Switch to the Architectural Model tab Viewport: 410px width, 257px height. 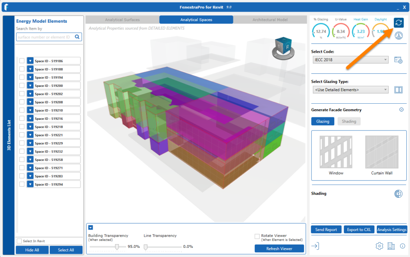[x=270, y=20]
